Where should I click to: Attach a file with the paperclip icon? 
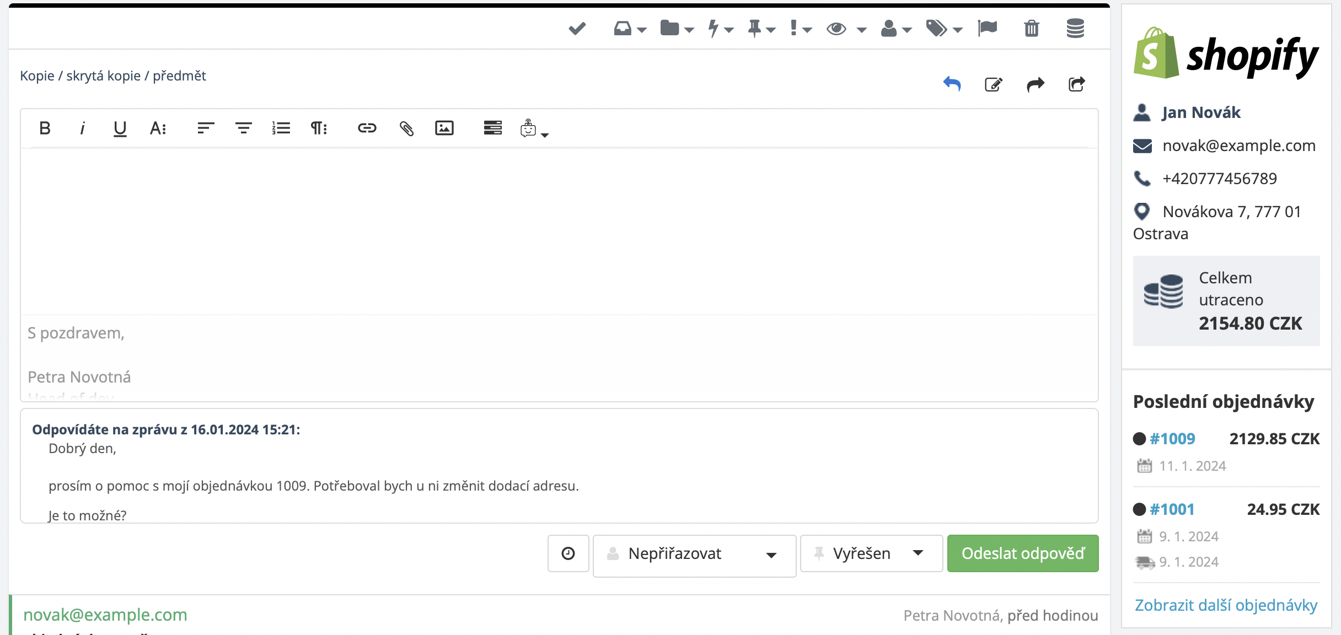tap(406, 128)
